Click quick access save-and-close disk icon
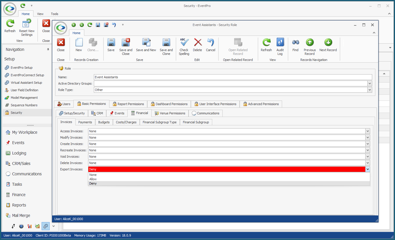The height and width of the screenshot is (240, 395). (x=106, y=25)
